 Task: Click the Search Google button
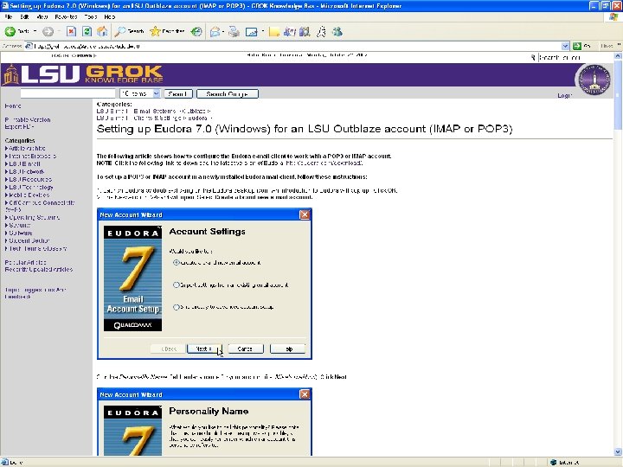point(228,93)
